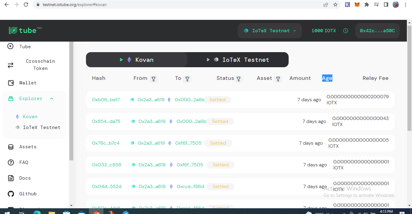Screen dimensions: 412x214
Task: Open the To column filter
Action: 187,79
